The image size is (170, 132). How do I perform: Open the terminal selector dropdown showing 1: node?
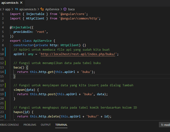click(x=165, y=125)
